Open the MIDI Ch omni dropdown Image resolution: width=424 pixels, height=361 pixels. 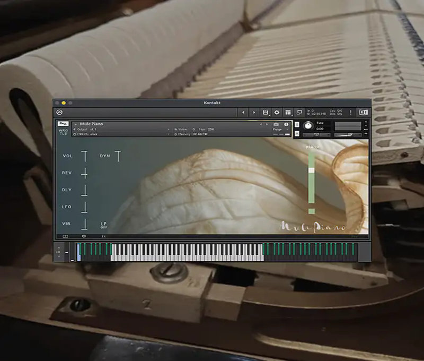tap(122, 134)
